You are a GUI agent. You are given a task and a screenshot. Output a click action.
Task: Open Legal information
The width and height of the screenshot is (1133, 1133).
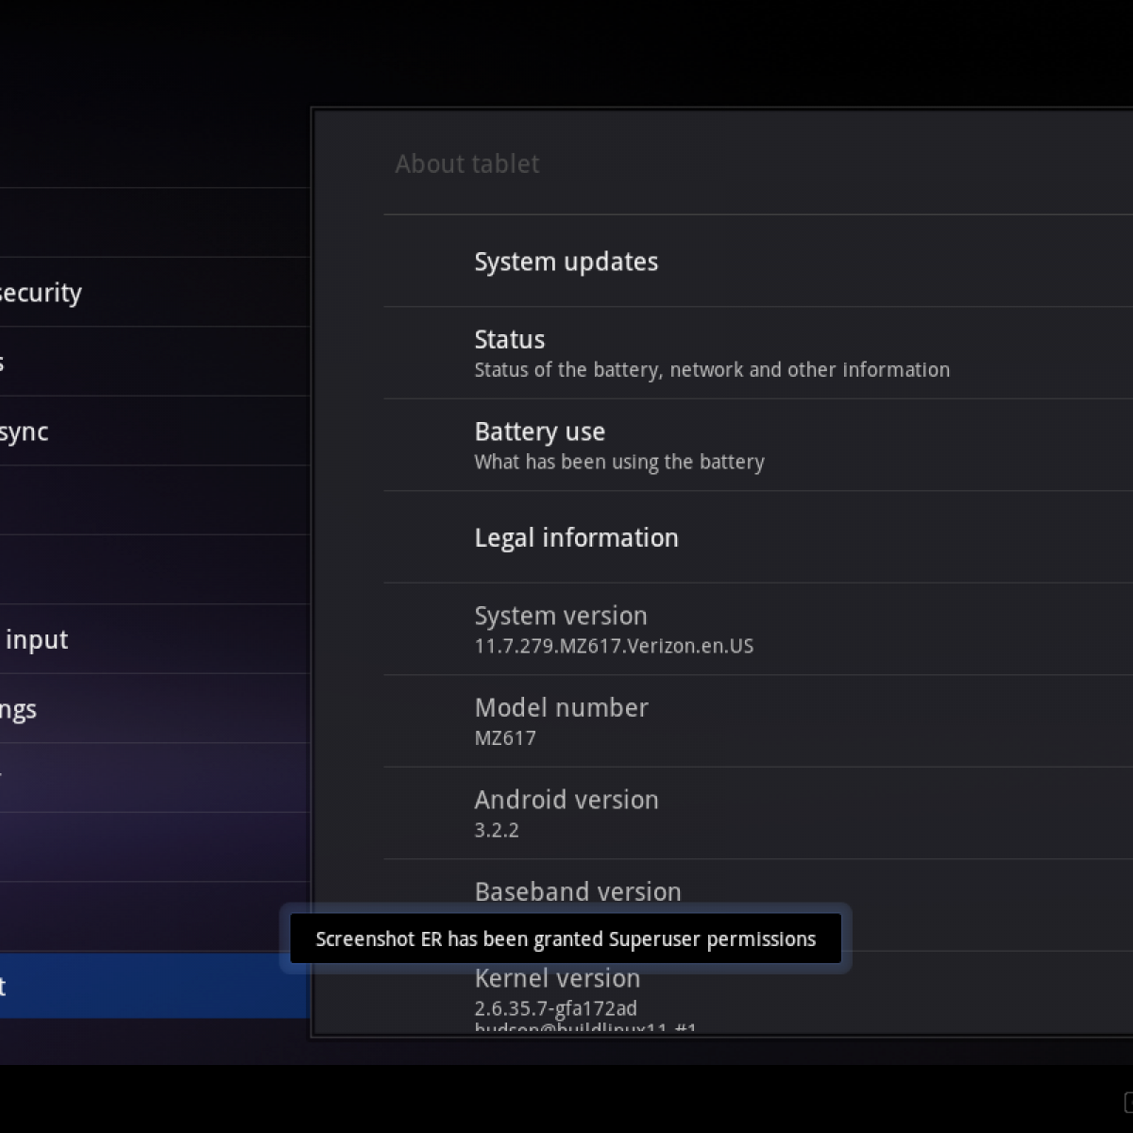coord(576,538)
